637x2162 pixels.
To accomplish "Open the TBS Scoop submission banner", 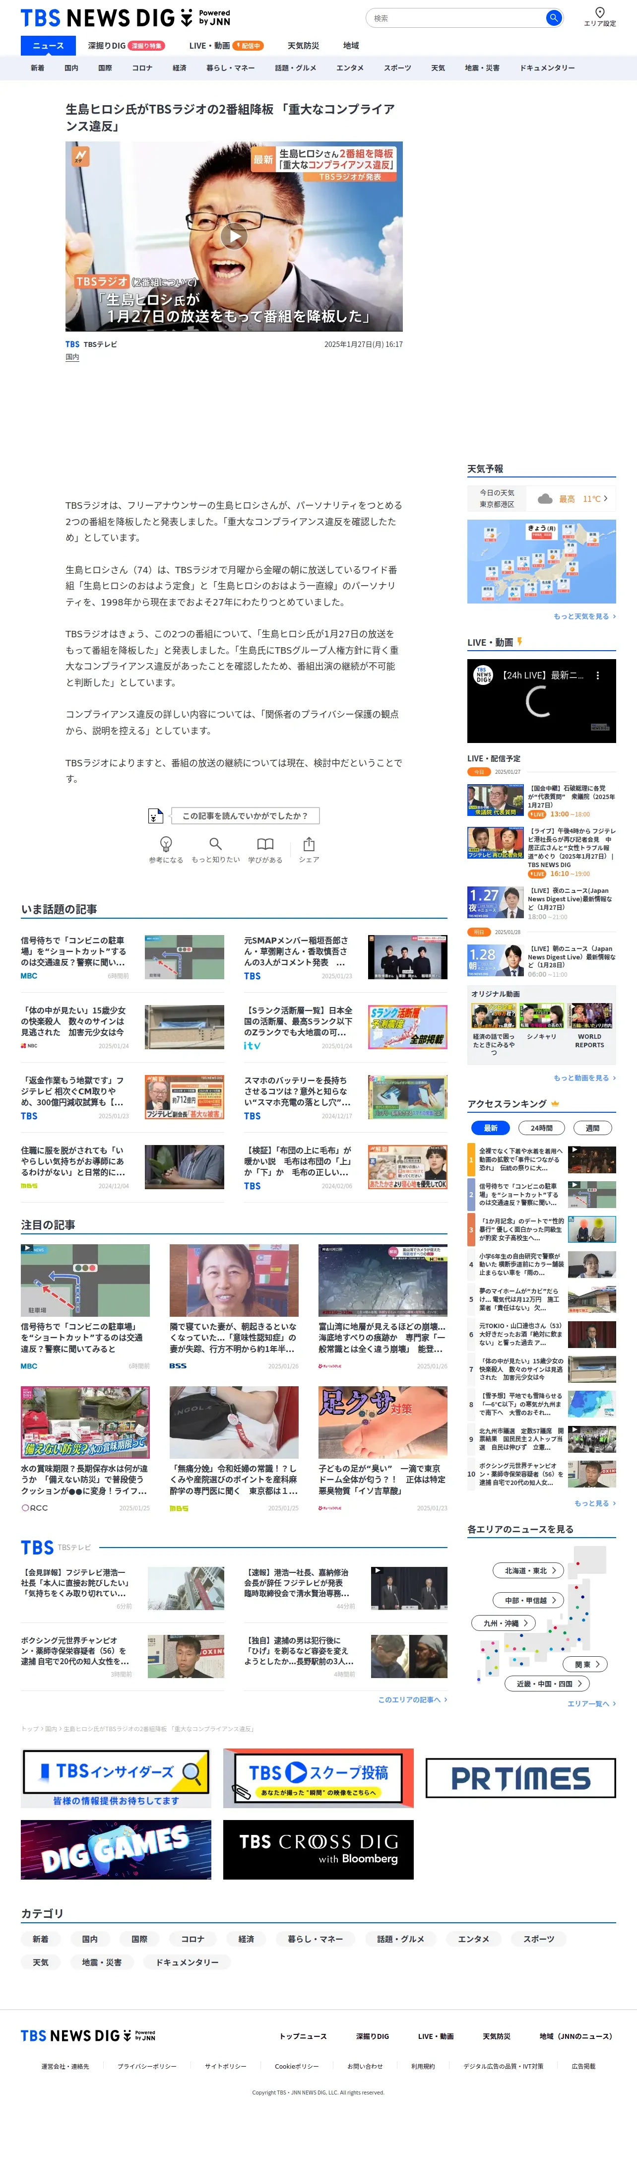I will click(318, 1778).
